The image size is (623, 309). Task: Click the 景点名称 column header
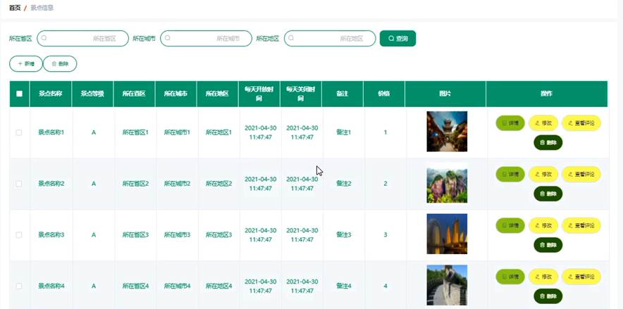51,94
